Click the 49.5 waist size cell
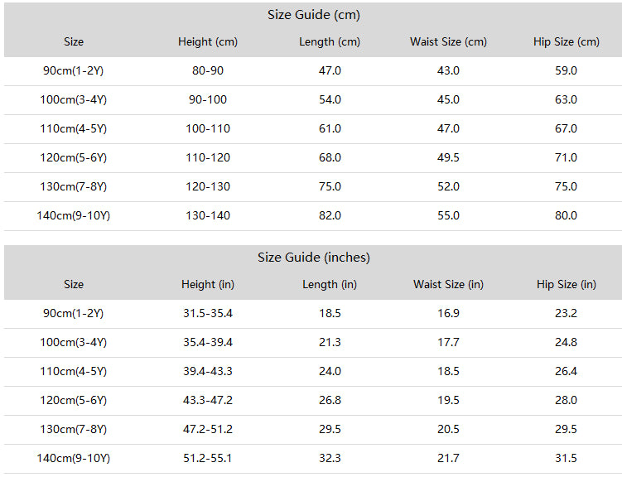This screenshot has height=477, width=622. [448, 158]
